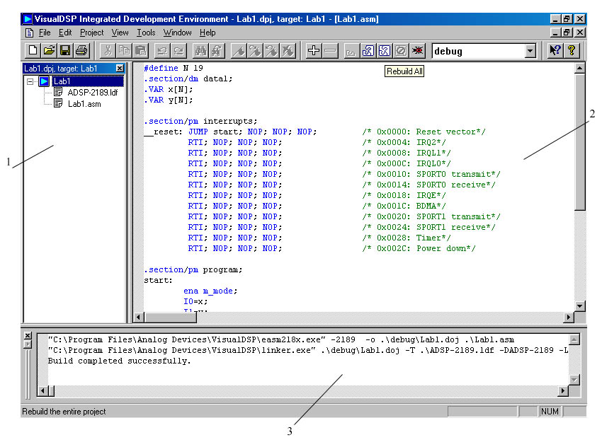The image size is (602, 442).
Task: Click the minus icon to remove a file
Action: pyautogui.click(x=330, y=51)
